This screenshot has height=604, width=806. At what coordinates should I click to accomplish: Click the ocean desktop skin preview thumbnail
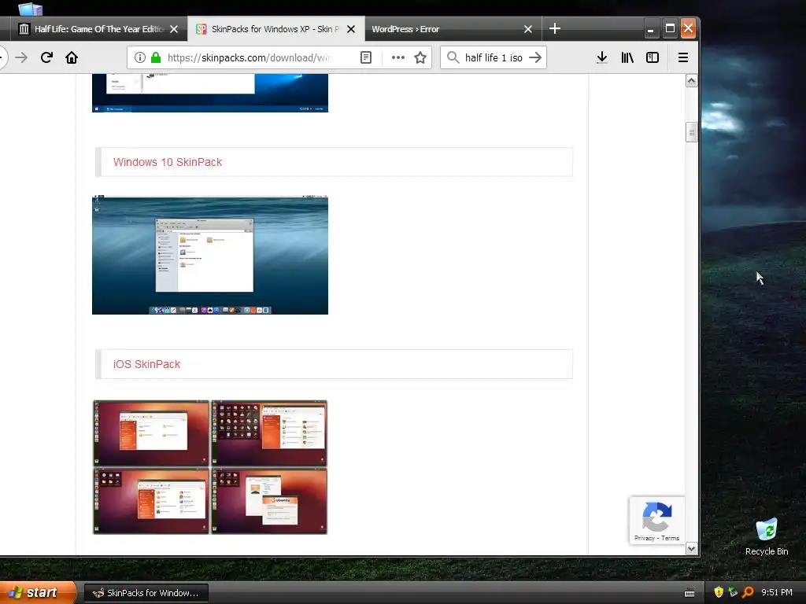tap(209, 255)
